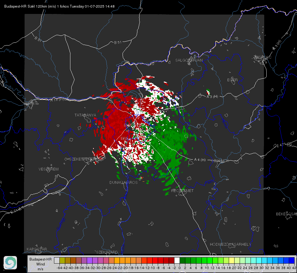Click the "Budapest-HR Wind m/s" legend label
This screenshot has width=297, height=273.
[x=40, y=264]
